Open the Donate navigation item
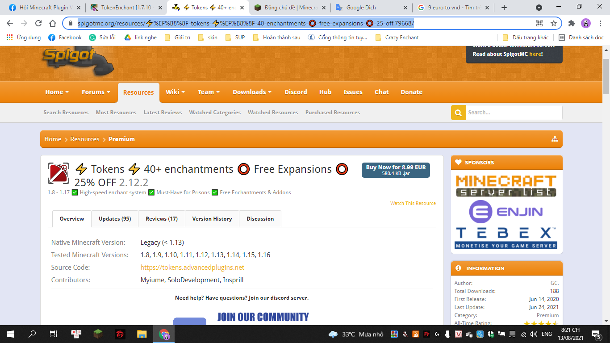 tap(411, 92)
